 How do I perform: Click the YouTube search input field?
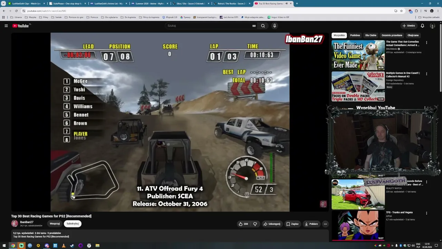208,26
